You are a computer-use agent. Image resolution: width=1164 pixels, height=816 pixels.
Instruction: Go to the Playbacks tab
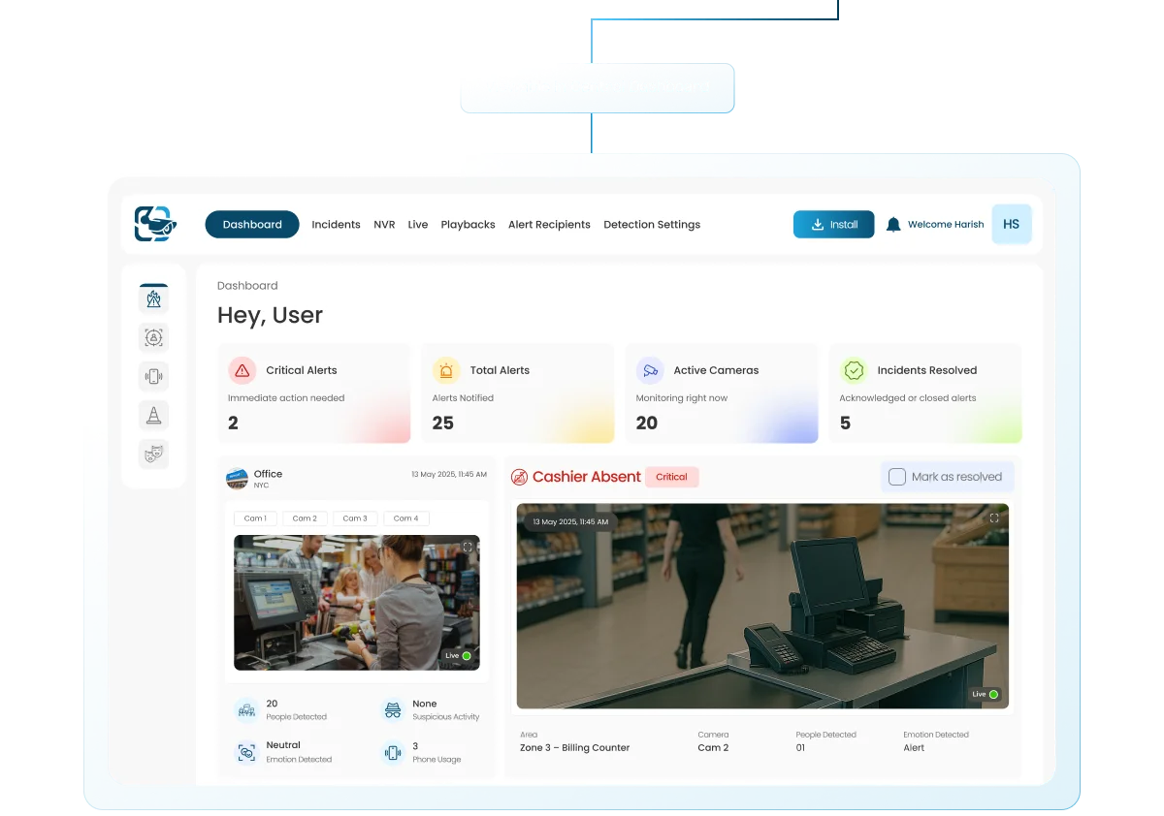468,225
